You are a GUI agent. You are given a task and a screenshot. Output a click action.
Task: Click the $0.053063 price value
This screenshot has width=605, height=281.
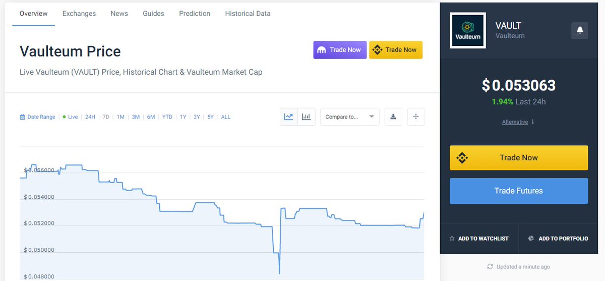518,85
